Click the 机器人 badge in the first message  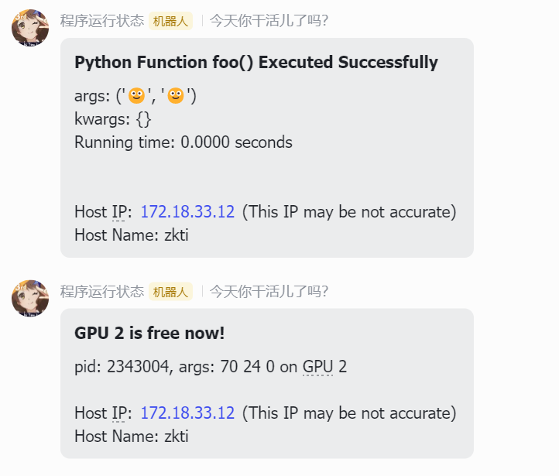pyautogui.click(x=170, y=21)
